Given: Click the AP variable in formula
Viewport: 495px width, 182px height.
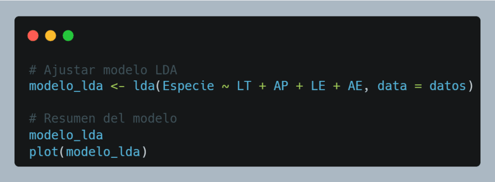Looking at the screenshot, I should click(x=281, y=86).
